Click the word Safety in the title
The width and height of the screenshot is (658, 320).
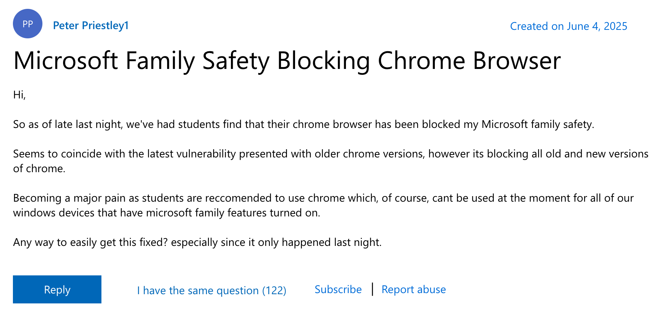[236, 60]
